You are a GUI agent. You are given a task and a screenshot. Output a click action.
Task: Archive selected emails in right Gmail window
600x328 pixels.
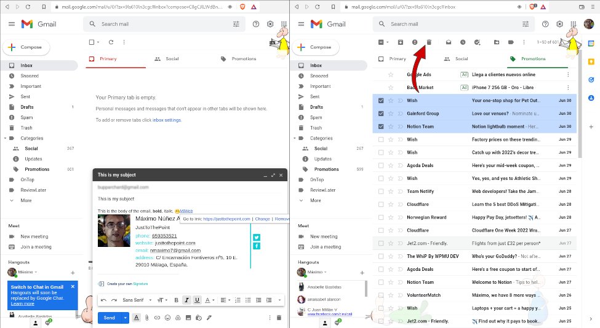[400, 42]
